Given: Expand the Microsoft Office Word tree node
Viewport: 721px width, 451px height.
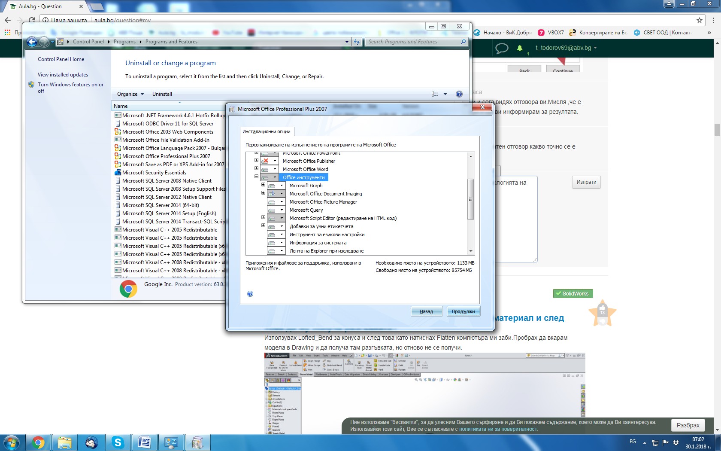Looking at the screenshot, I should 256,168.
